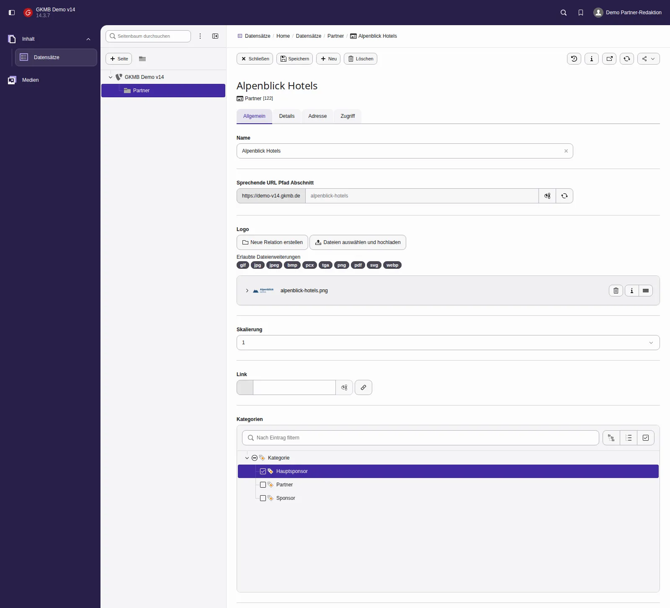The image size is (670, 608).
Task: Expand alpenblick-hotels.png file relation
Action: coord(247,291)
